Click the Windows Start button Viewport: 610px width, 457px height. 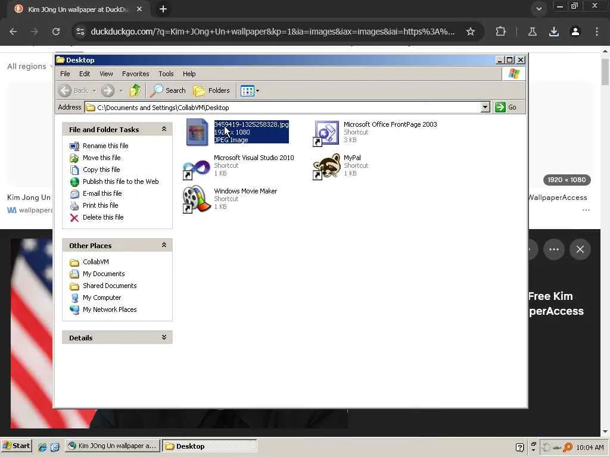[16, 446]
